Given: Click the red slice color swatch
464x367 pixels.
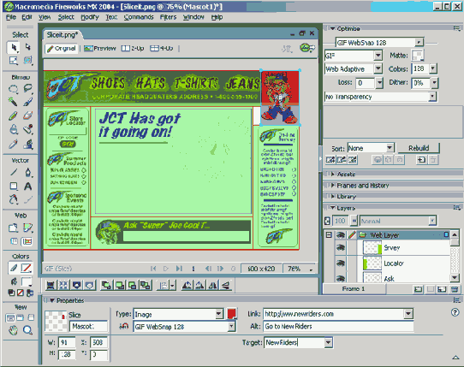Looking at the screenshot, I should coord(231,313).
